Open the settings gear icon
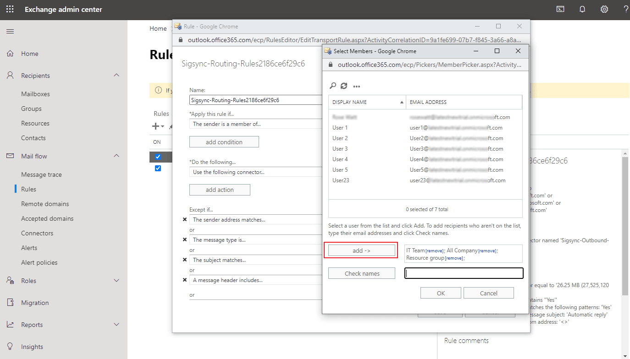This screenshot has width=630, height=359. 604,9
